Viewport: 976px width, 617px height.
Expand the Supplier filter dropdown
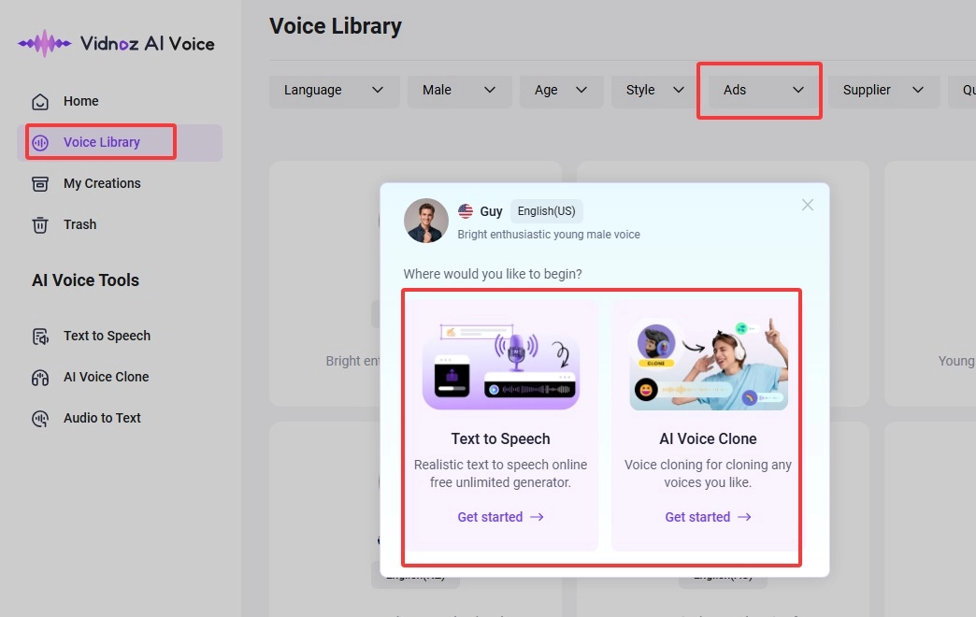click(883, 90)
